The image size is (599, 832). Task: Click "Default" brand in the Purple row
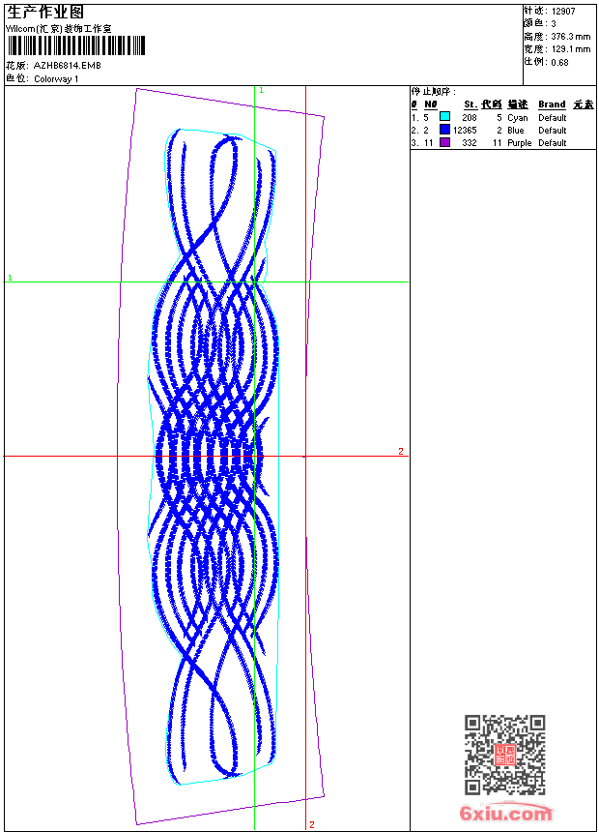coord(553,143)
